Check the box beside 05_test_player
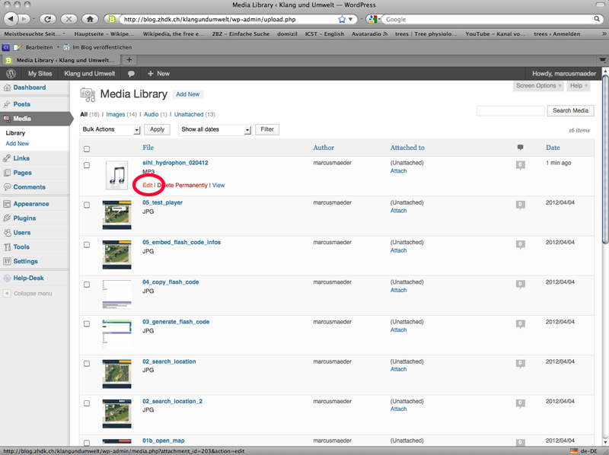Image resolution: width=609 pixels, height=455 pixels. tap(87, 205)
